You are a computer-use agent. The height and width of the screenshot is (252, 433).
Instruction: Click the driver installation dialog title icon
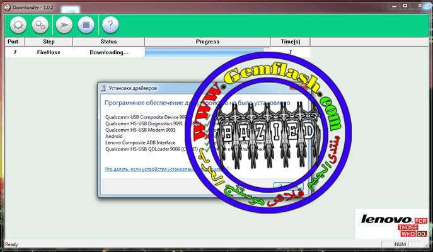click(x=103, y=88)
